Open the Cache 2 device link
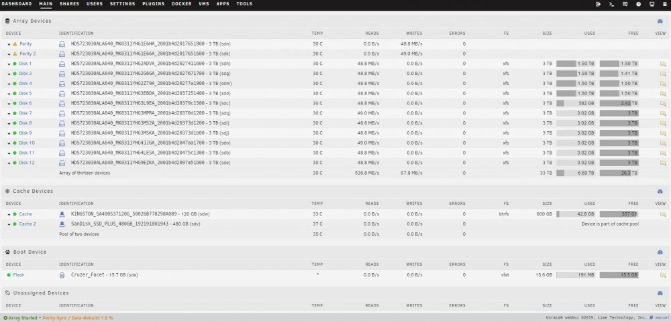 click(x=28, y=224)
